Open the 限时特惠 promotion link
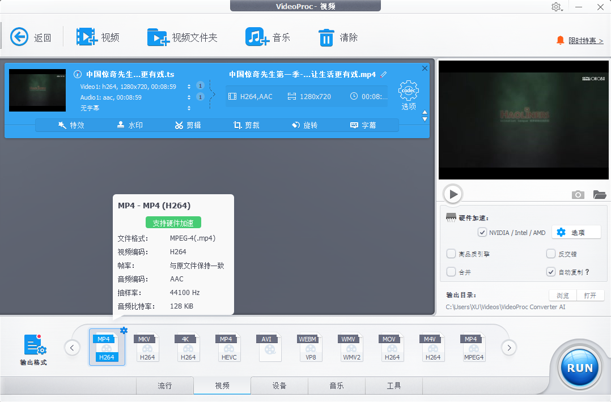Image resolution: width=611 pixels, height=402 pixels. [x=585, y=40]
